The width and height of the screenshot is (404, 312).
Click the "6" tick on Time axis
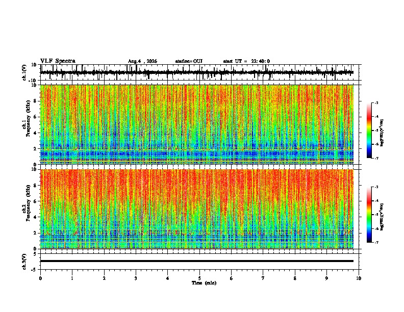pos(232,278)
